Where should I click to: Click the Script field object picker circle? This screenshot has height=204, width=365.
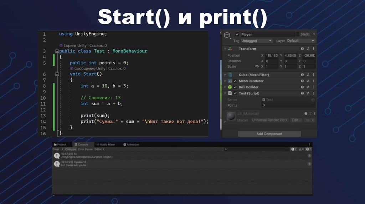click(313, 100)
